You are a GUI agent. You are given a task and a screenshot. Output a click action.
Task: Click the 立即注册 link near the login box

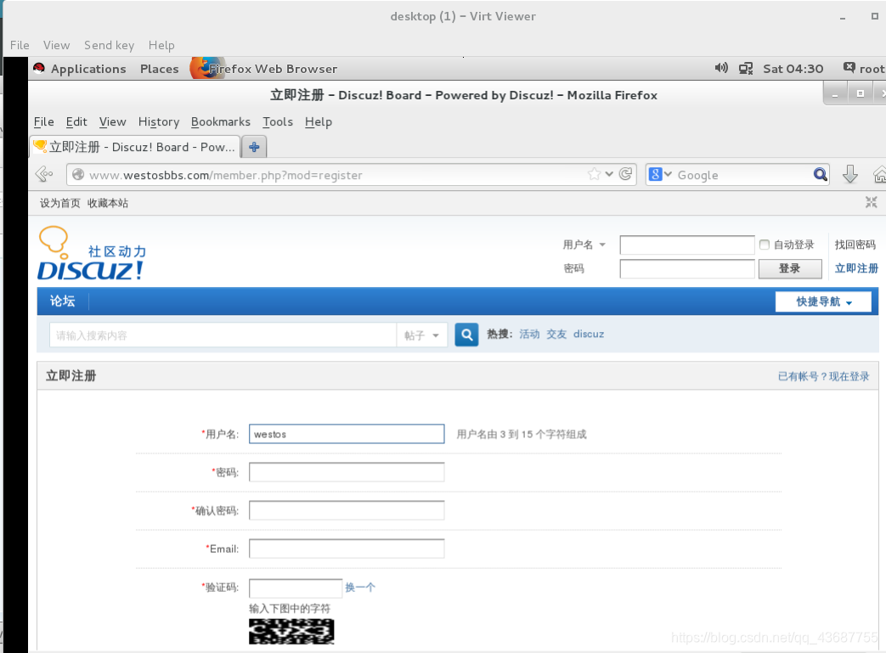pyautogui.click(x=856, y=268)
